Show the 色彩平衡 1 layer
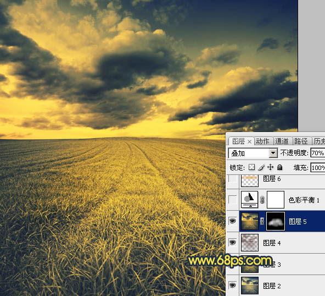325x296 pixels. [x=233, y=200]
